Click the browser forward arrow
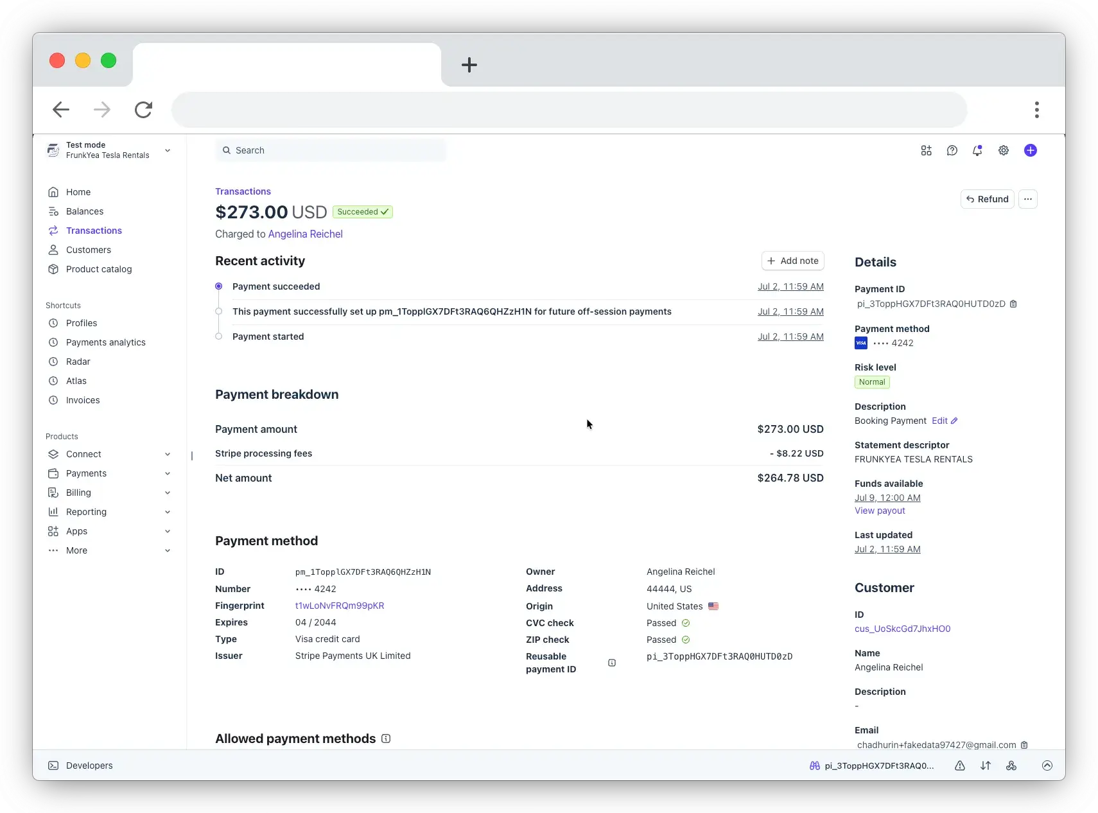Screen dimensions: 1098x813 (x=102, y=110)
